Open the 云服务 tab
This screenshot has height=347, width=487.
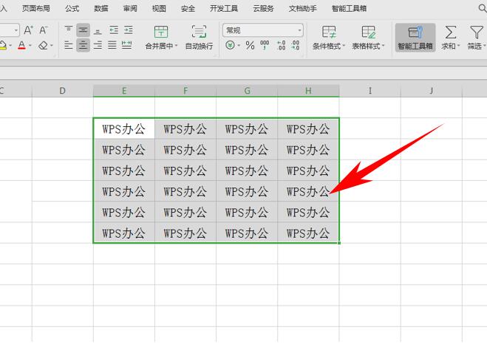click(263, 8)
